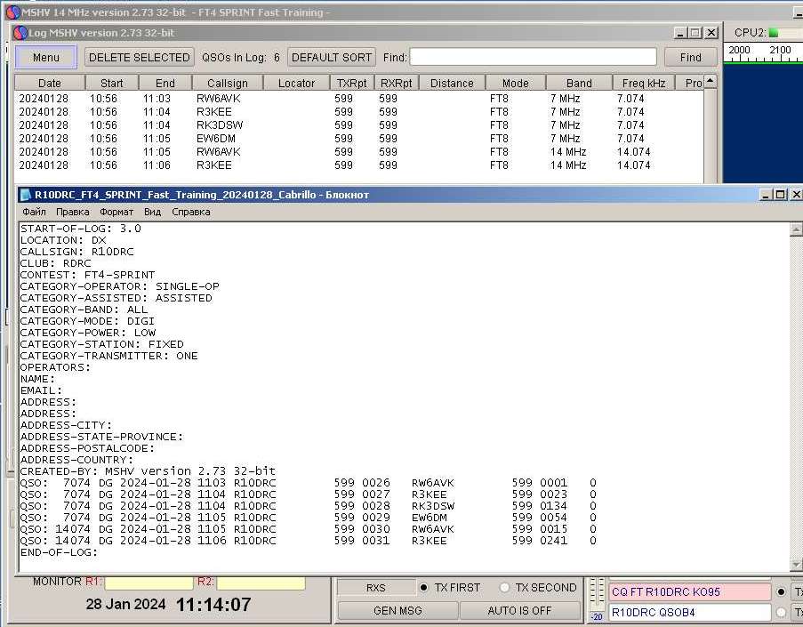Click the Notepad scrollbar down arrow
Image resolution: width=803 pixels, height=627 pixels.
(795, 565)
